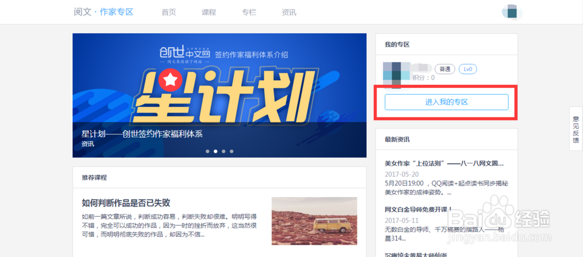This screenshot has width=583, height=257.
Task: Select the fourth carousel dot
Action: click(231, 151)
